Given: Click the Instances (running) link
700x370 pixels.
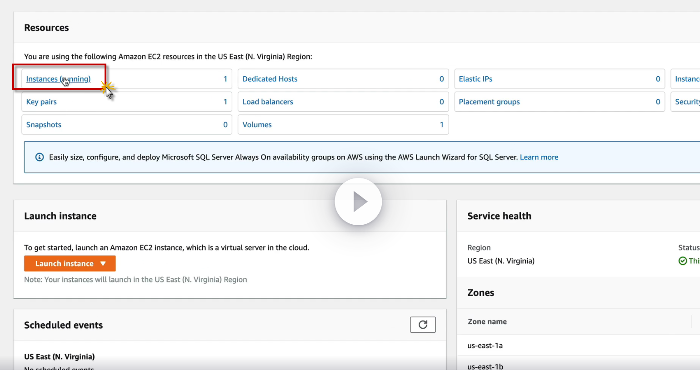Looking at the screenshot, I should pos(58,79).
